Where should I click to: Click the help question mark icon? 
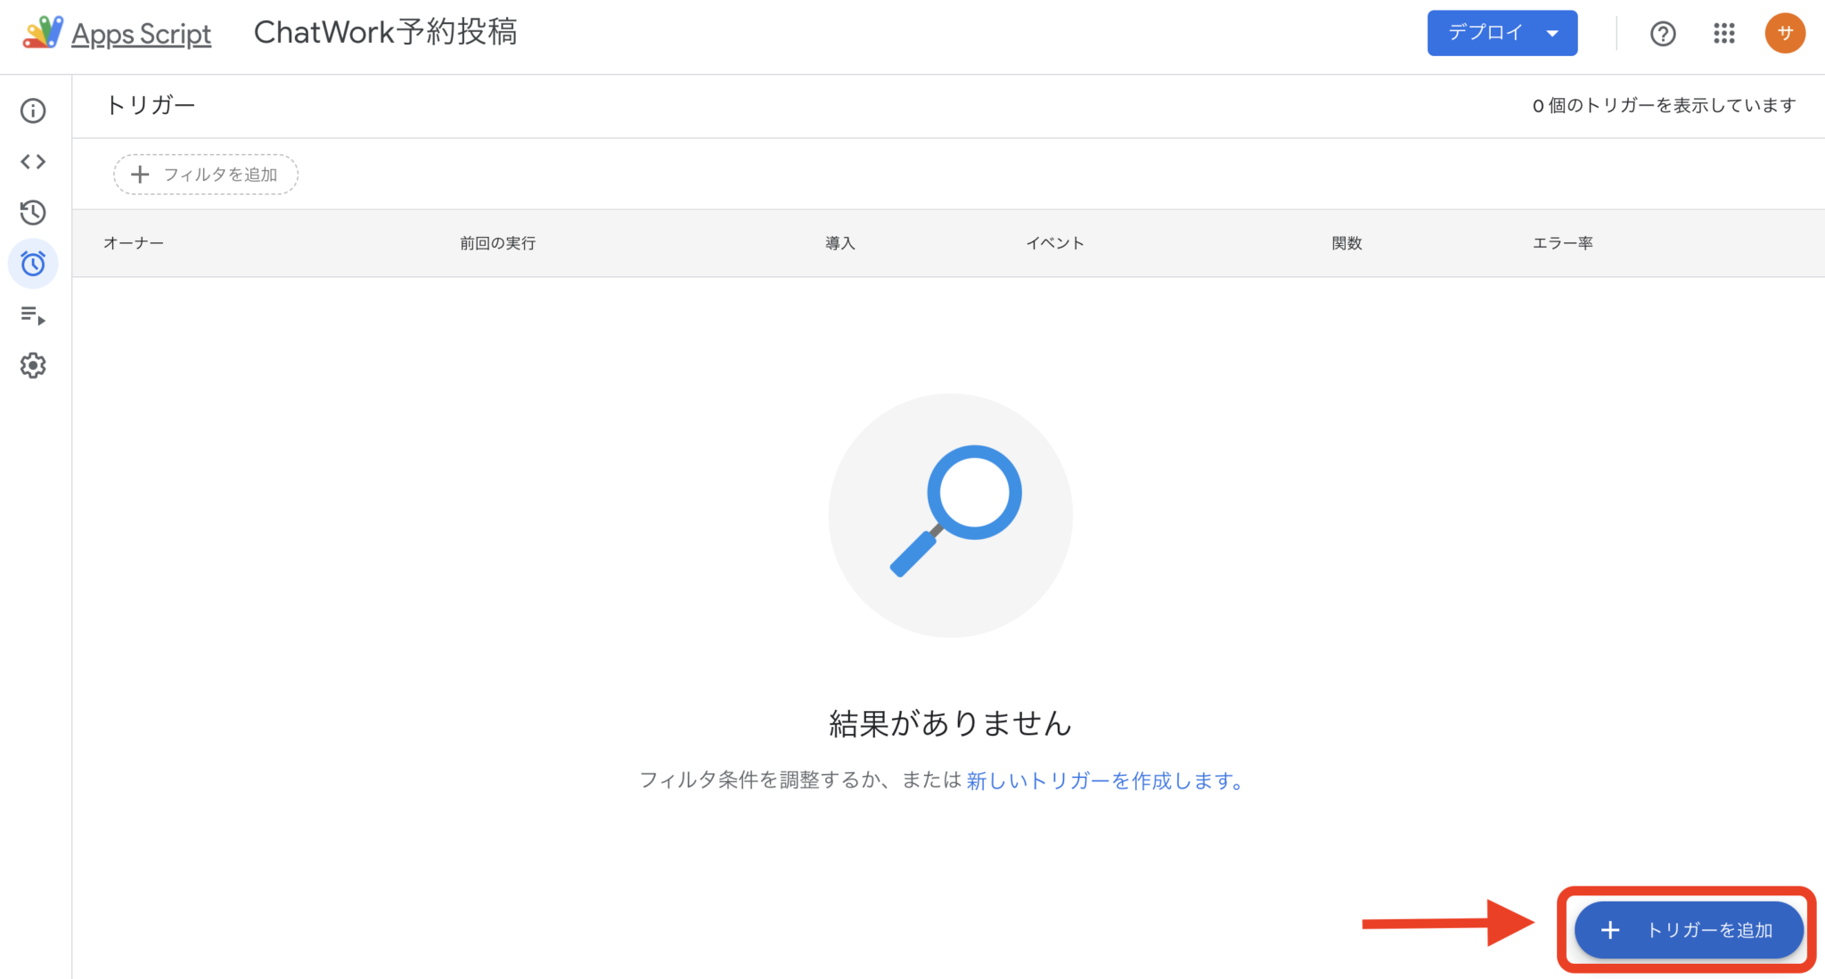pos(1663,34)
